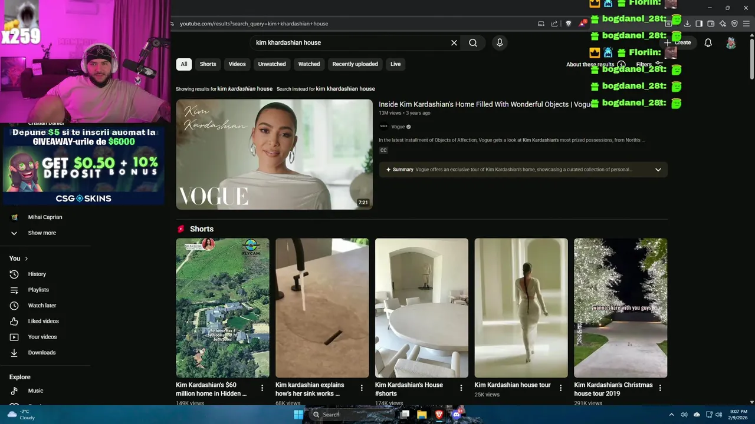Open the Filters control
This screenshot has height=424, width=755.
click(x=649, y=64)
